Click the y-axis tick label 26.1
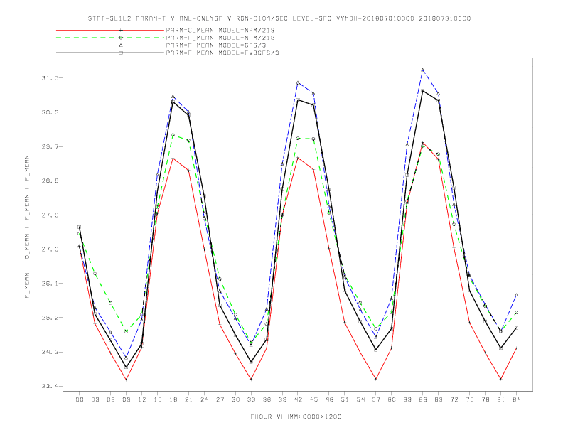563x435 pixels. [49, 284]
